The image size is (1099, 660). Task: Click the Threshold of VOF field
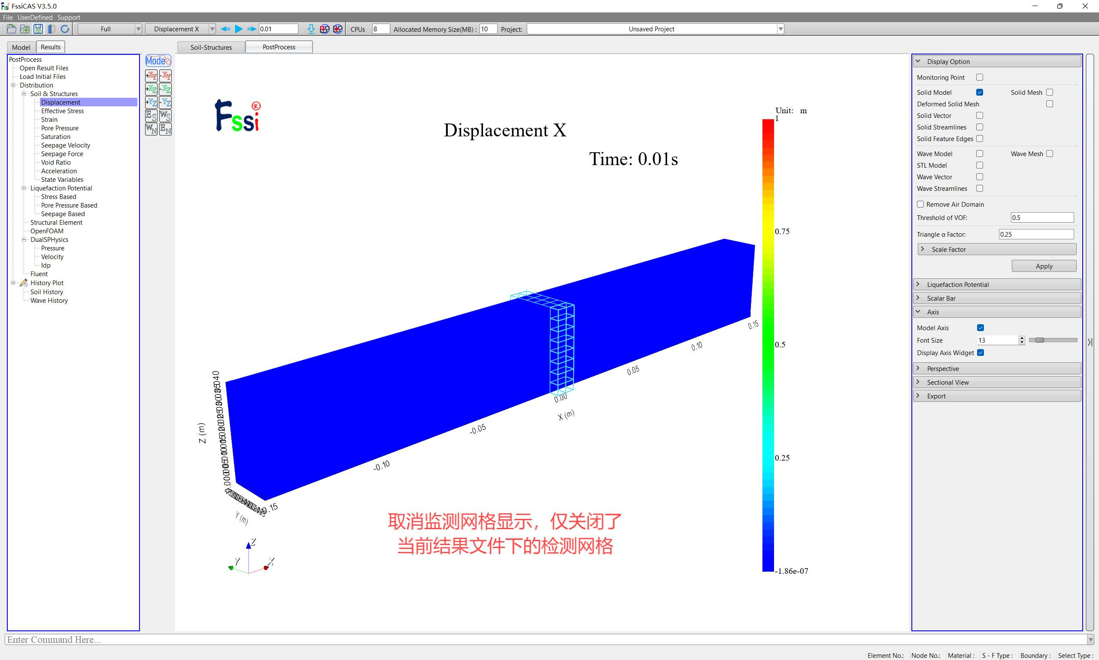[x=1042, y=217]
